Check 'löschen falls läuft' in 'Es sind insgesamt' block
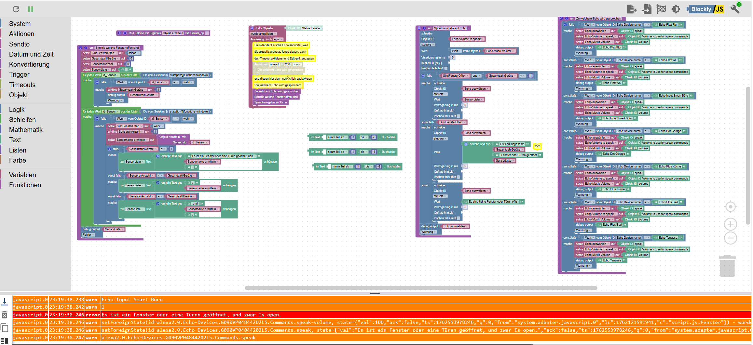 coord(459,177)
